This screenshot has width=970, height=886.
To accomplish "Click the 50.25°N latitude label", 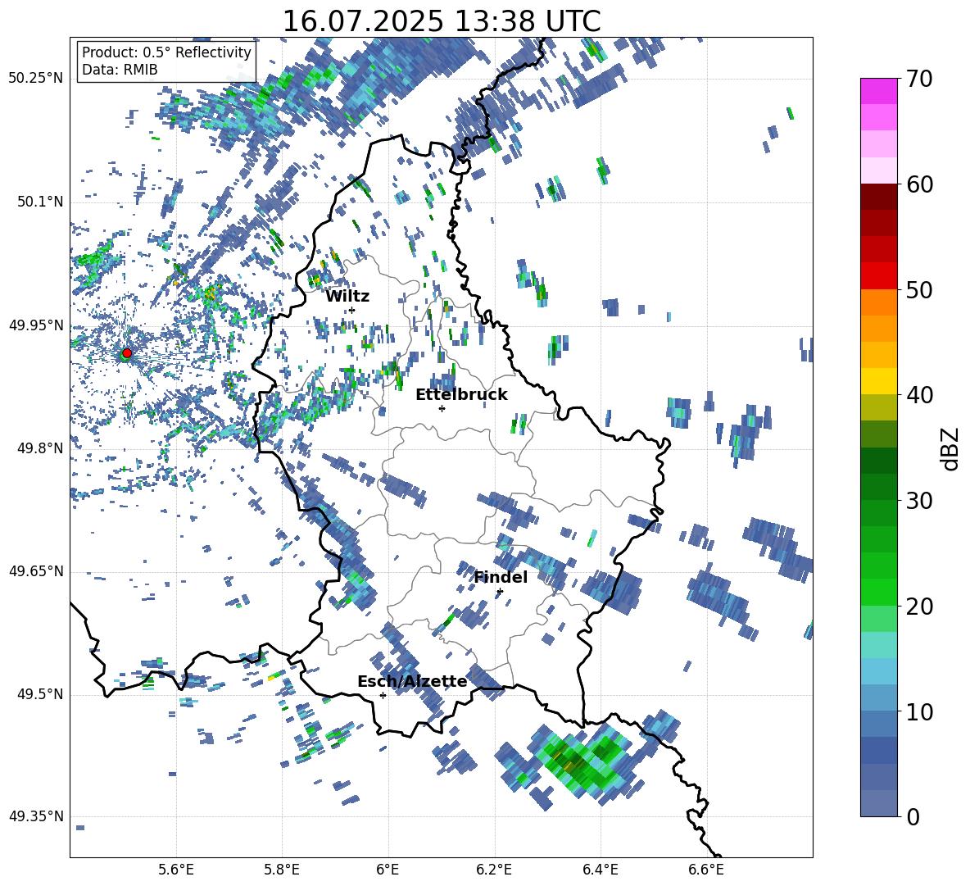I will pyautogui.click(x=37, y=79).
